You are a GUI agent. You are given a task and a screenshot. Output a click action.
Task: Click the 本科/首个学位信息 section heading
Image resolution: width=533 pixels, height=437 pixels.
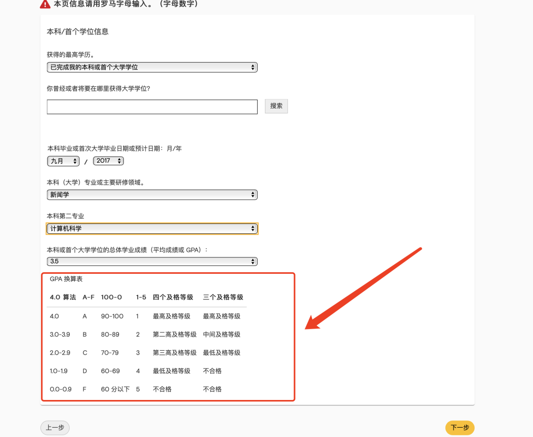coord(77,32)
